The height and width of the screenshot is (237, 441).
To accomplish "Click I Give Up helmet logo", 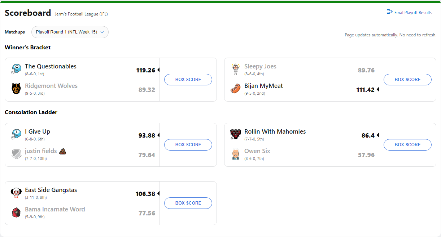I will point(16,134).
